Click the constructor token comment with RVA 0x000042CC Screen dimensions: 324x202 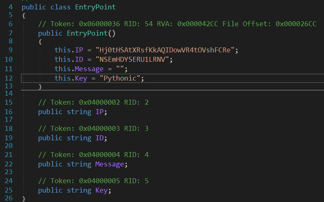click(177, 24)
